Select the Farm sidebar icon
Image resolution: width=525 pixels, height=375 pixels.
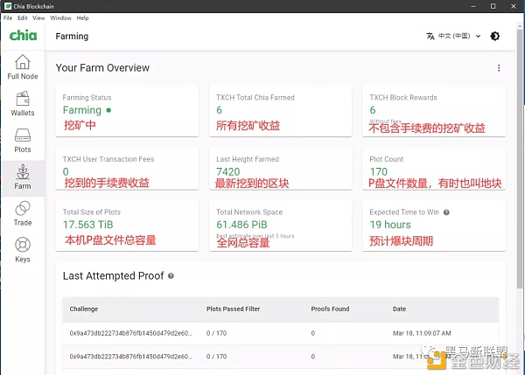coord(23,172)
